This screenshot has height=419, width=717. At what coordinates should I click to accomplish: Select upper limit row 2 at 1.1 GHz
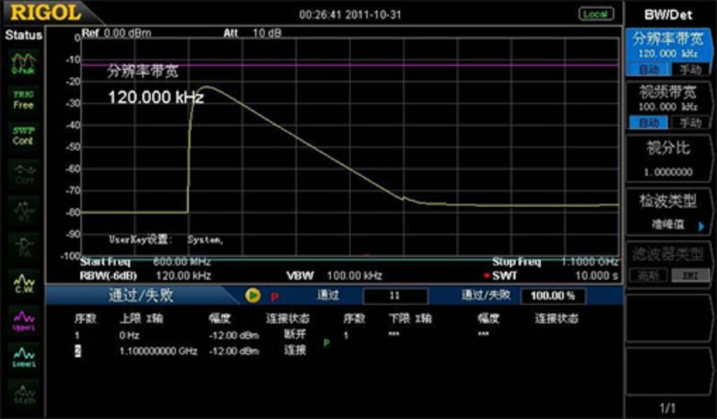click(x=158, y=350)
